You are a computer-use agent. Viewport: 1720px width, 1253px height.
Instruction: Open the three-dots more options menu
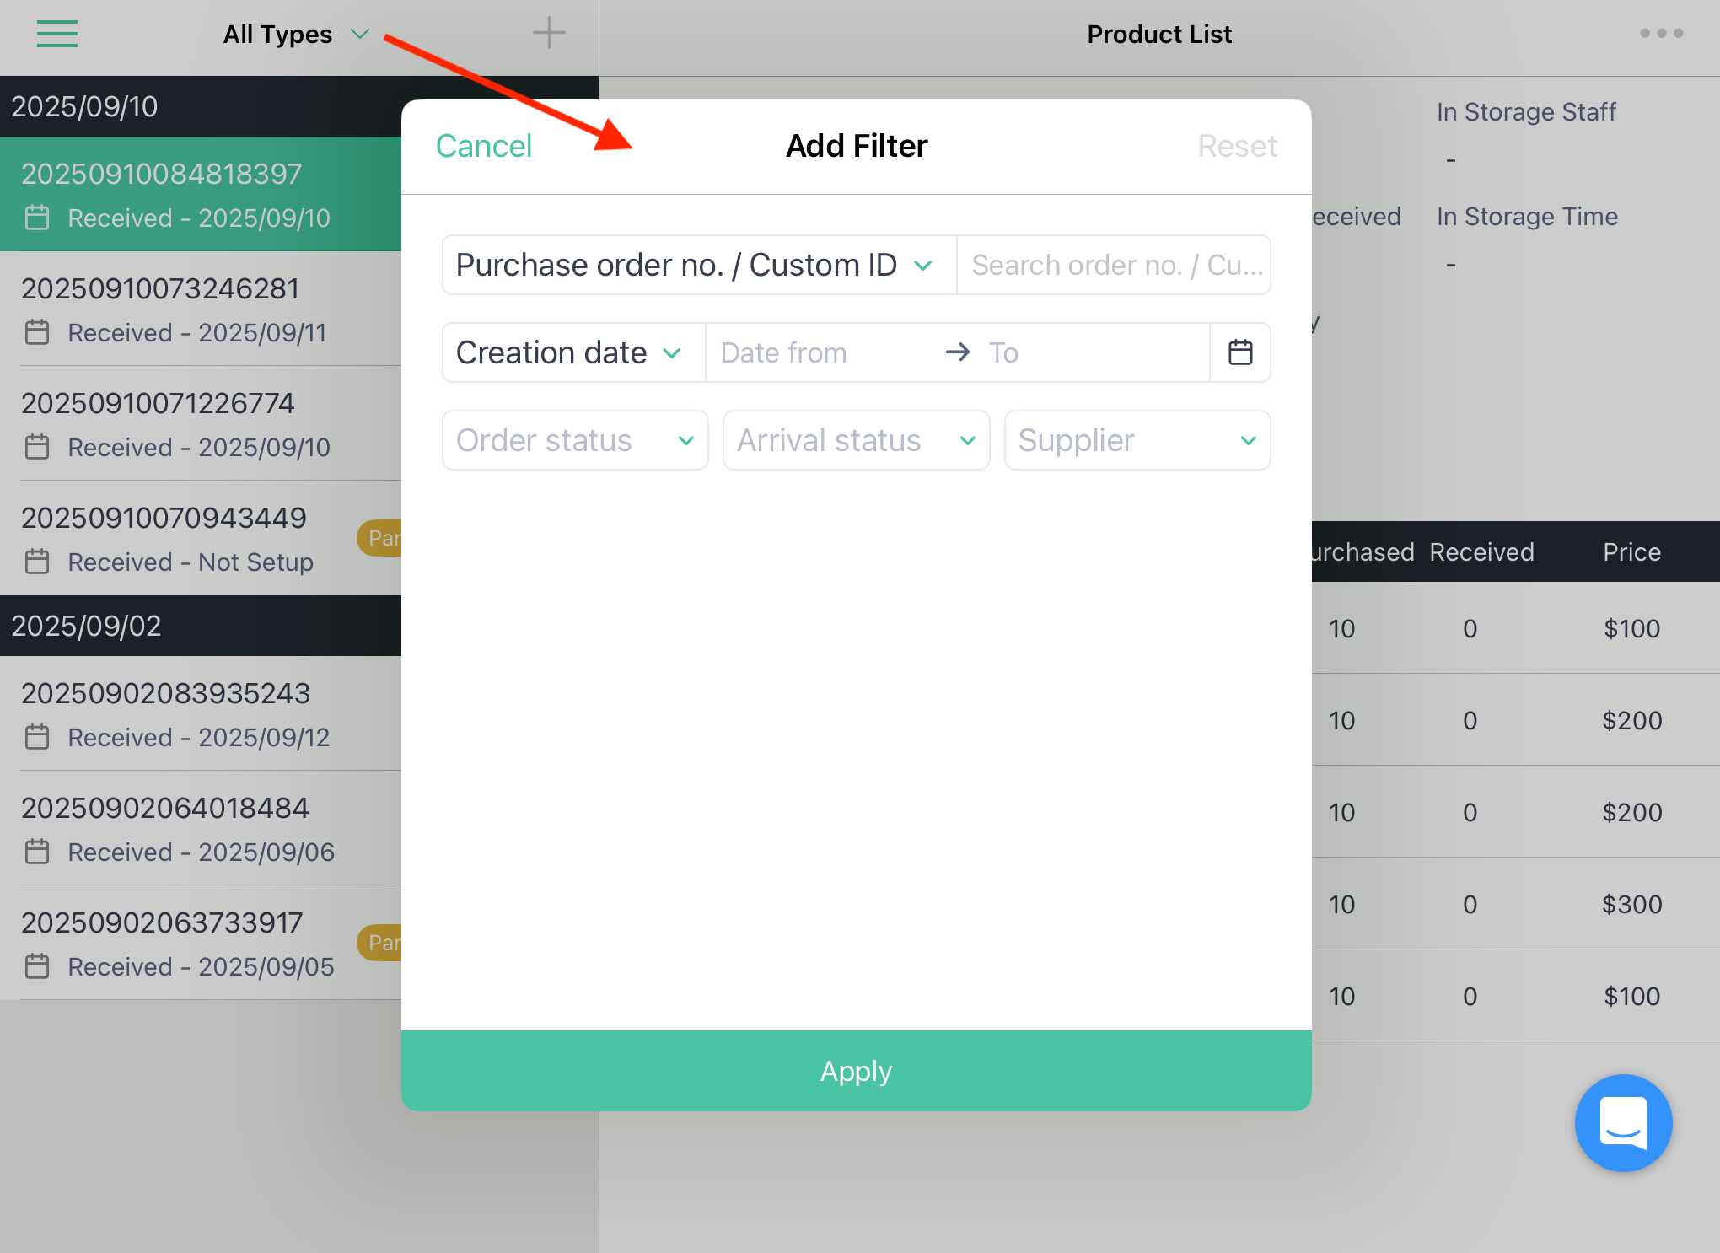click(1661, 34)
